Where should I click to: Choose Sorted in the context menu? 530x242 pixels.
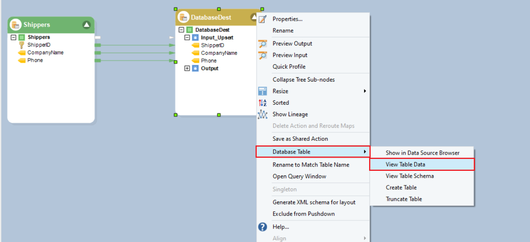coord(313,103)
